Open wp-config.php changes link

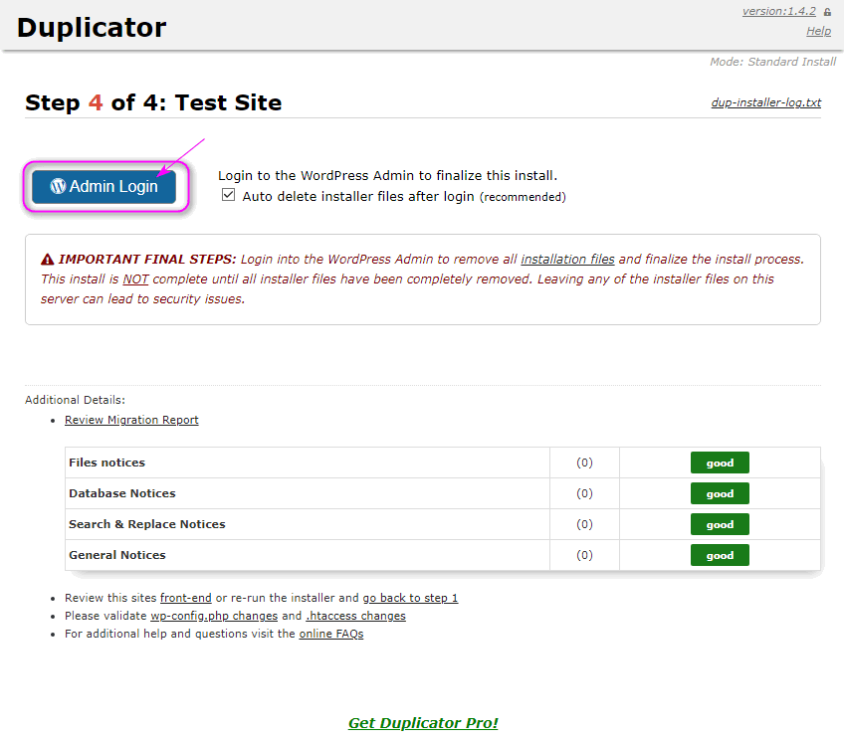tap(214, 616)
